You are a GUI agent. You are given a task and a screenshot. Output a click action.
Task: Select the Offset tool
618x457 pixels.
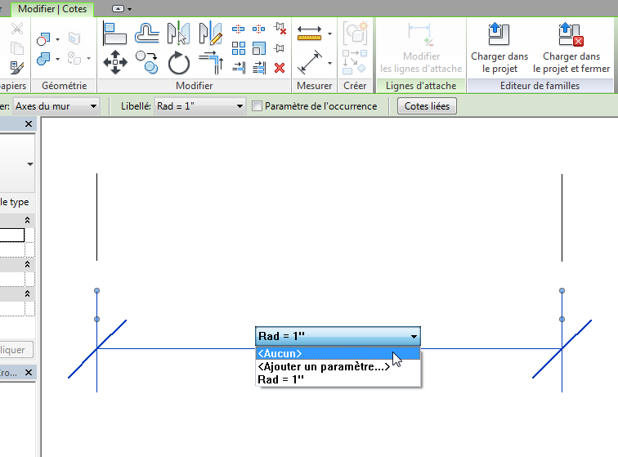click(146, 34)
